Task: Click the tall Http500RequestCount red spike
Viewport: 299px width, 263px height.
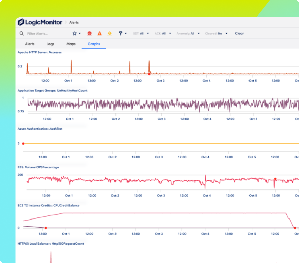Action: [x=51, y=257]
